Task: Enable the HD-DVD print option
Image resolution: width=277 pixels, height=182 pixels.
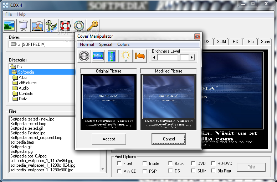Action: [x=214, y=163]
